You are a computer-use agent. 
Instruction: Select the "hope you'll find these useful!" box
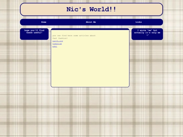pos(34,34)
